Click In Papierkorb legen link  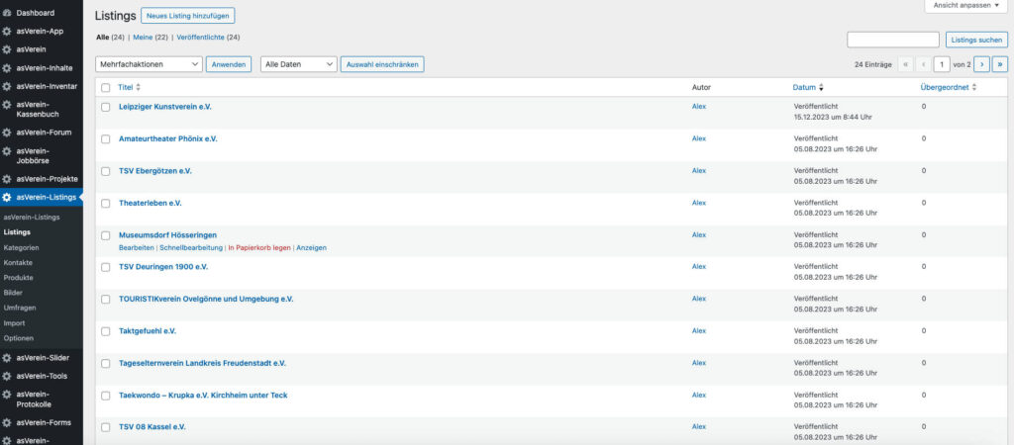point(259,248)
